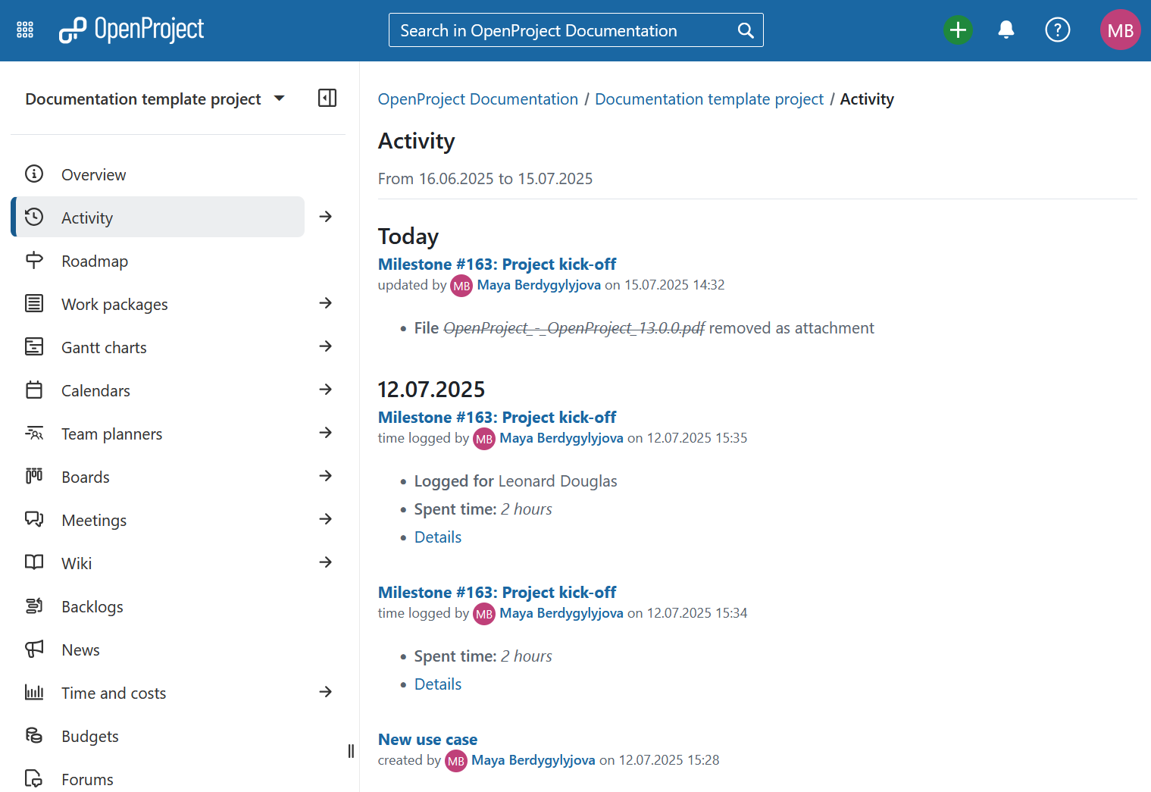Open the help question mark menu
The image size is (1151, 792).
point(1057,30)
